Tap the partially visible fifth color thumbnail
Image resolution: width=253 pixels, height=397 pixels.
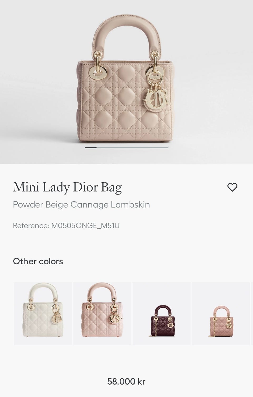pos(252,314)
